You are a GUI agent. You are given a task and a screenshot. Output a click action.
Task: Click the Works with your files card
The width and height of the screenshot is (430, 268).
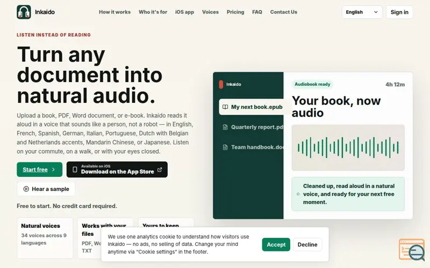pyautogui.click(x=105, y=238)
